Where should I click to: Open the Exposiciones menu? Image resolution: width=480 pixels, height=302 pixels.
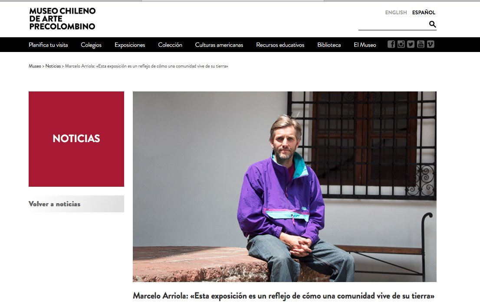coord(130,45)
